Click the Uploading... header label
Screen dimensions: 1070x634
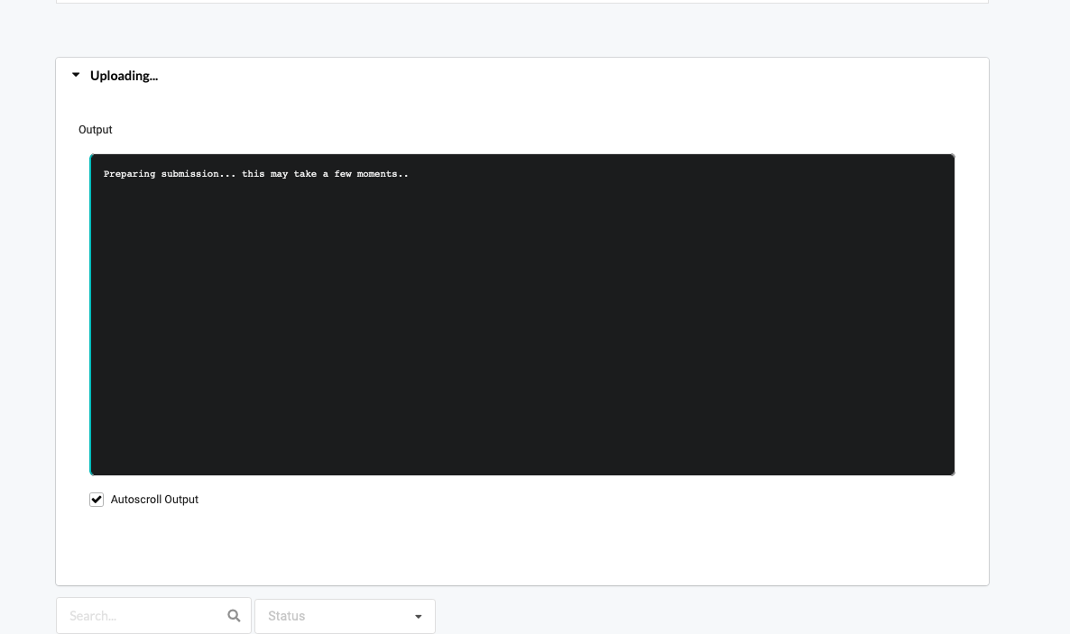point(124,76)
